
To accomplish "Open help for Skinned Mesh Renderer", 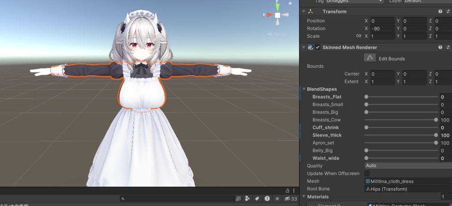I will click(440, 47).
